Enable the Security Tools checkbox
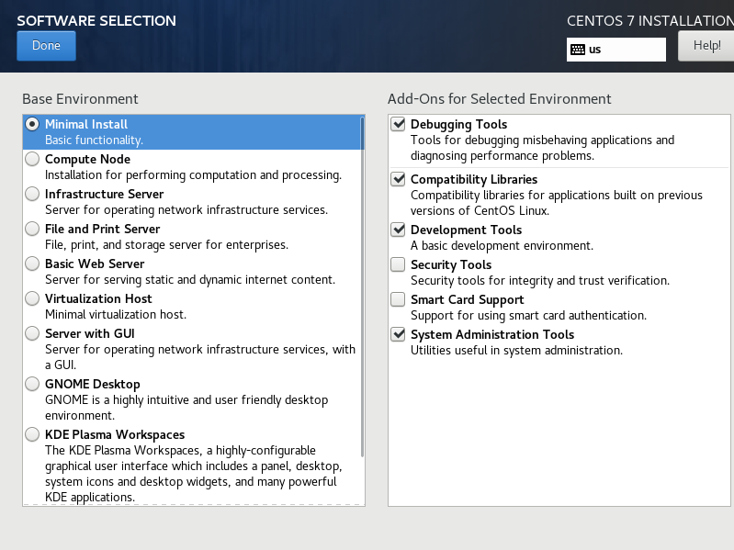 pos(398,265)
